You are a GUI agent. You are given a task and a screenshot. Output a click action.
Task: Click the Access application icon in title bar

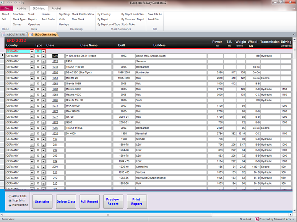2,3
